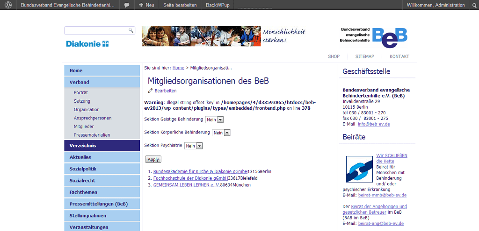This screenshot has height=231, width=479.
Task: Select Sozialrecht in the sidebar
Action: [x=102, y=181]
